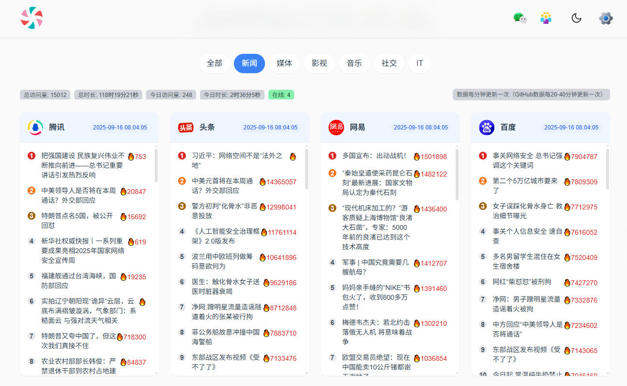Open the 音乐 category tab
Viewport: 627px width, 386px height.
pyautogui.click(x=354, y=63)
